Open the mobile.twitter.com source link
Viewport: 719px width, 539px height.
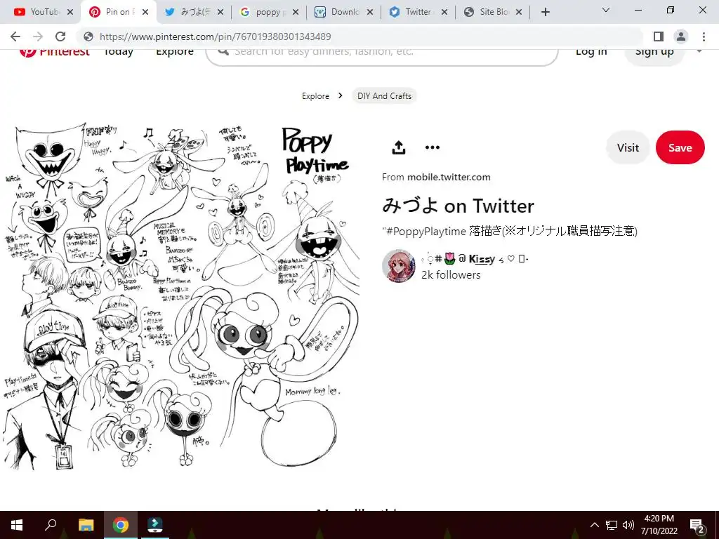click(x=449, y=177)
